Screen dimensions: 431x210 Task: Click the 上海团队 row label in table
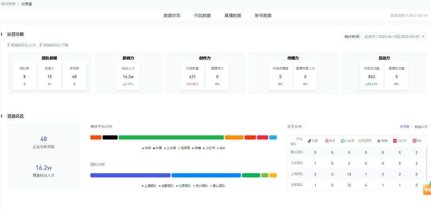(297, 174)
